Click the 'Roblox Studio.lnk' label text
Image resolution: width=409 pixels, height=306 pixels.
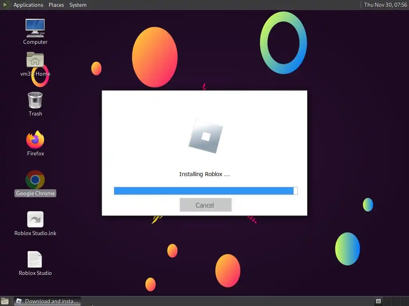pos(35,233)
